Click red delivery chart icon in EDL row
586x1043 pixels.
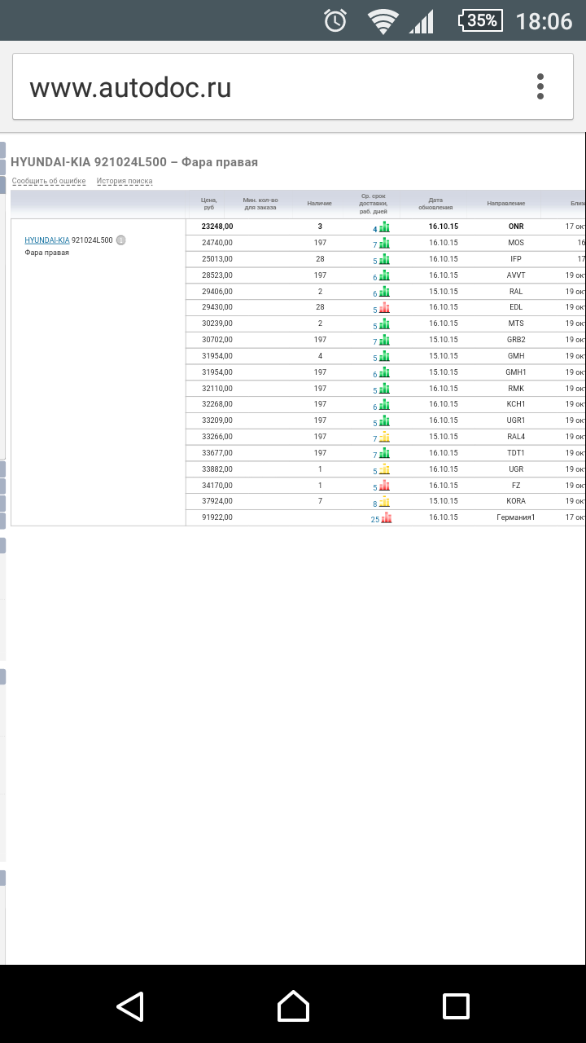click(x=384, y=308)
